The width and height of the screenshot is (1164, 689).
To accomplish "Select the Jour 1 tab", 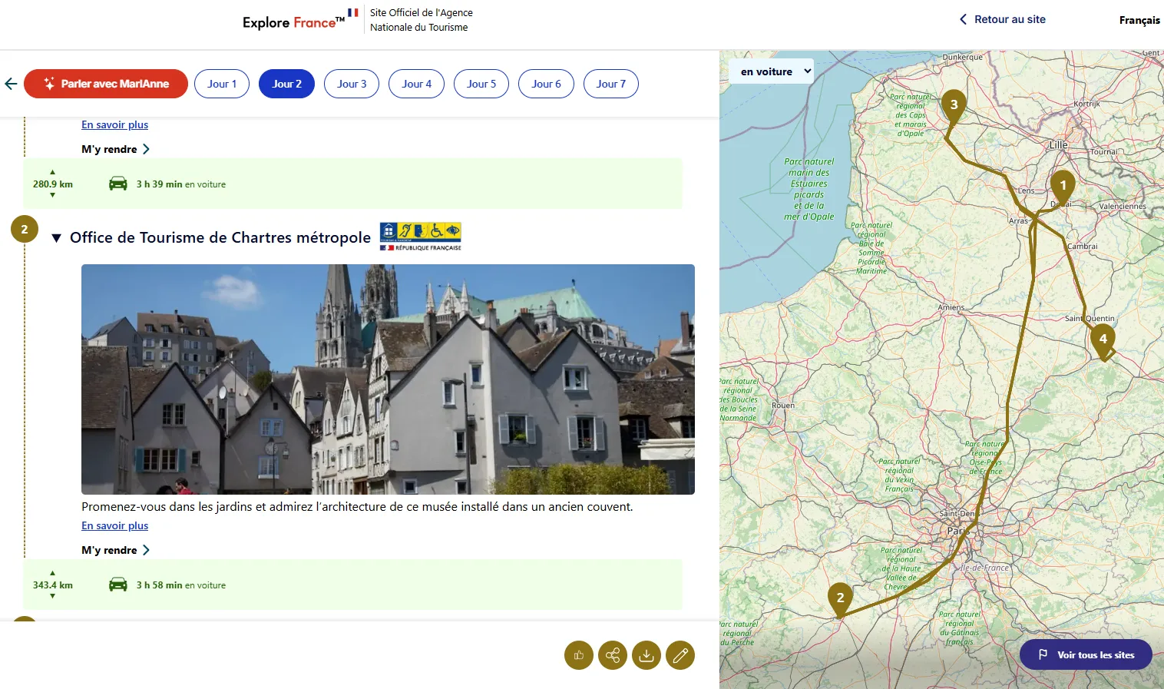I will pyautogui.click(x=222, y=84).
